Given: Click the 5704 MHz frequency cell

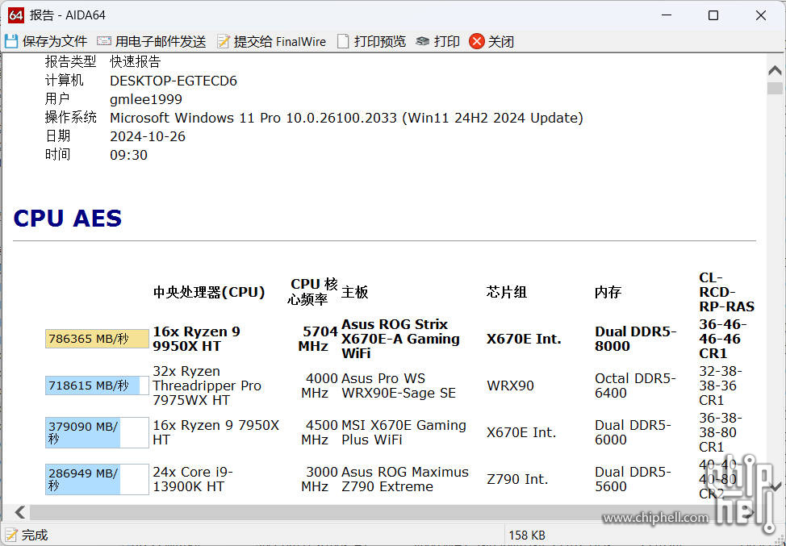Looking at the screenshot, I should (x=318, y=339).
